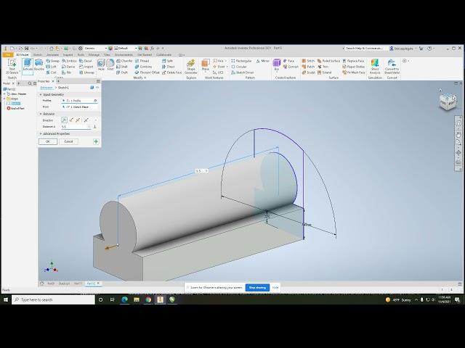Screen dimensions: 465x348
Task: Collapse the Input Geometry section
Action: [41, 94]
